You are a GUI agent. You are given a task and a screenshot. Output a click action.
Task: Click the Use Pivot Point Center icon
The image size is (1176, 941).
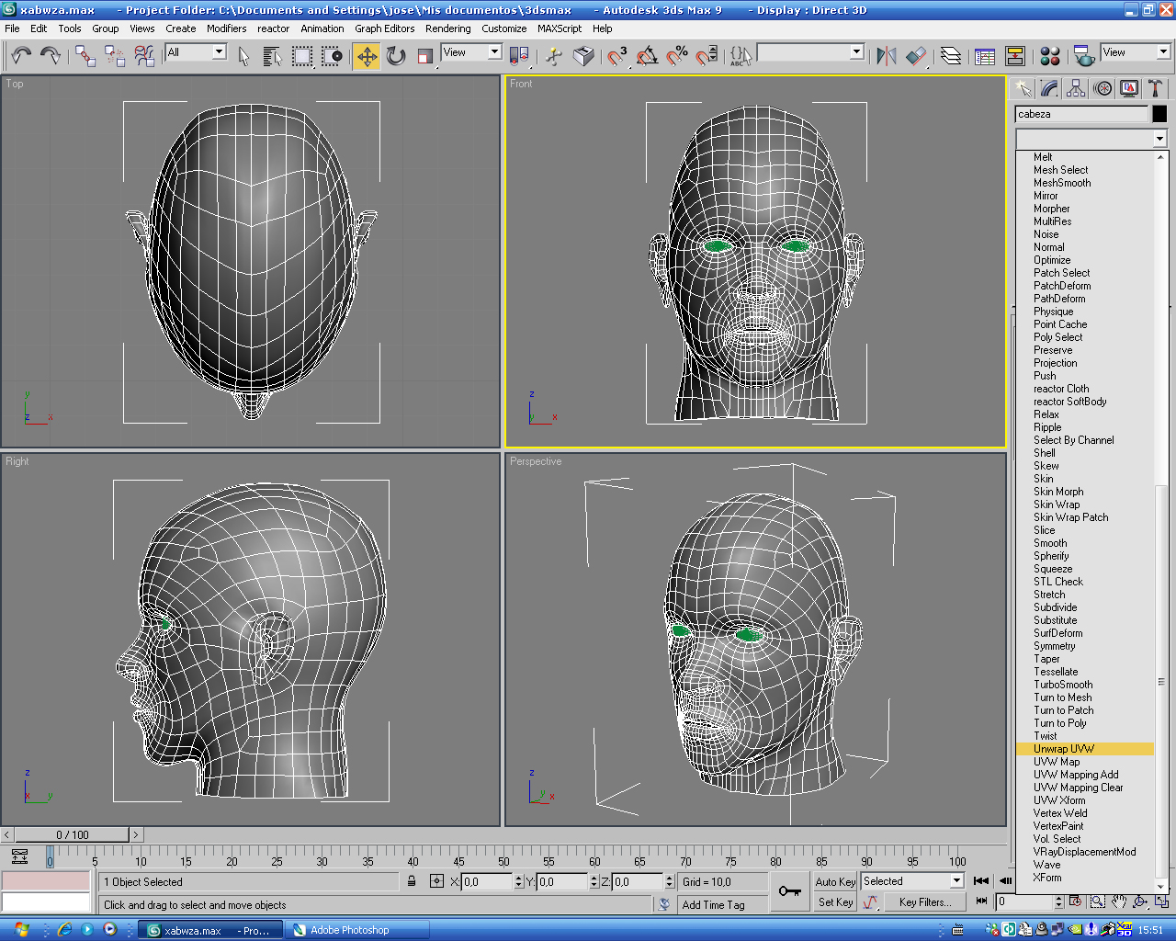(x=519, y=56)
